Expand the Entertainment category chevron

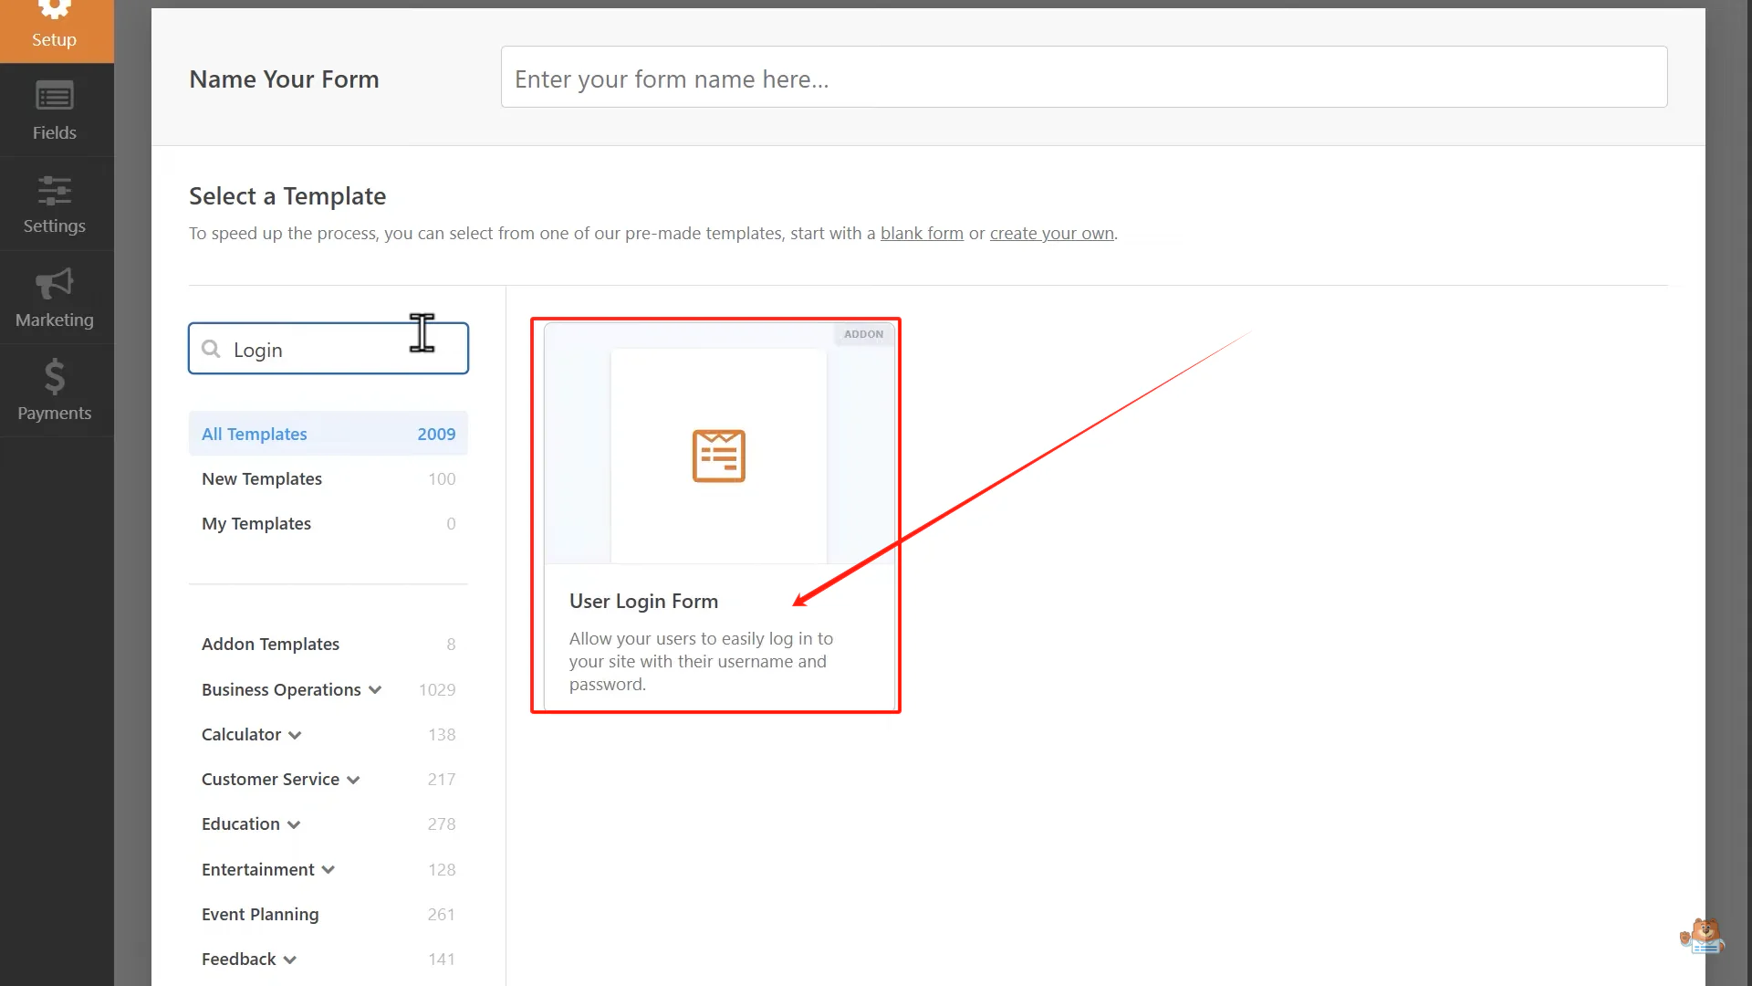point(328,870)
